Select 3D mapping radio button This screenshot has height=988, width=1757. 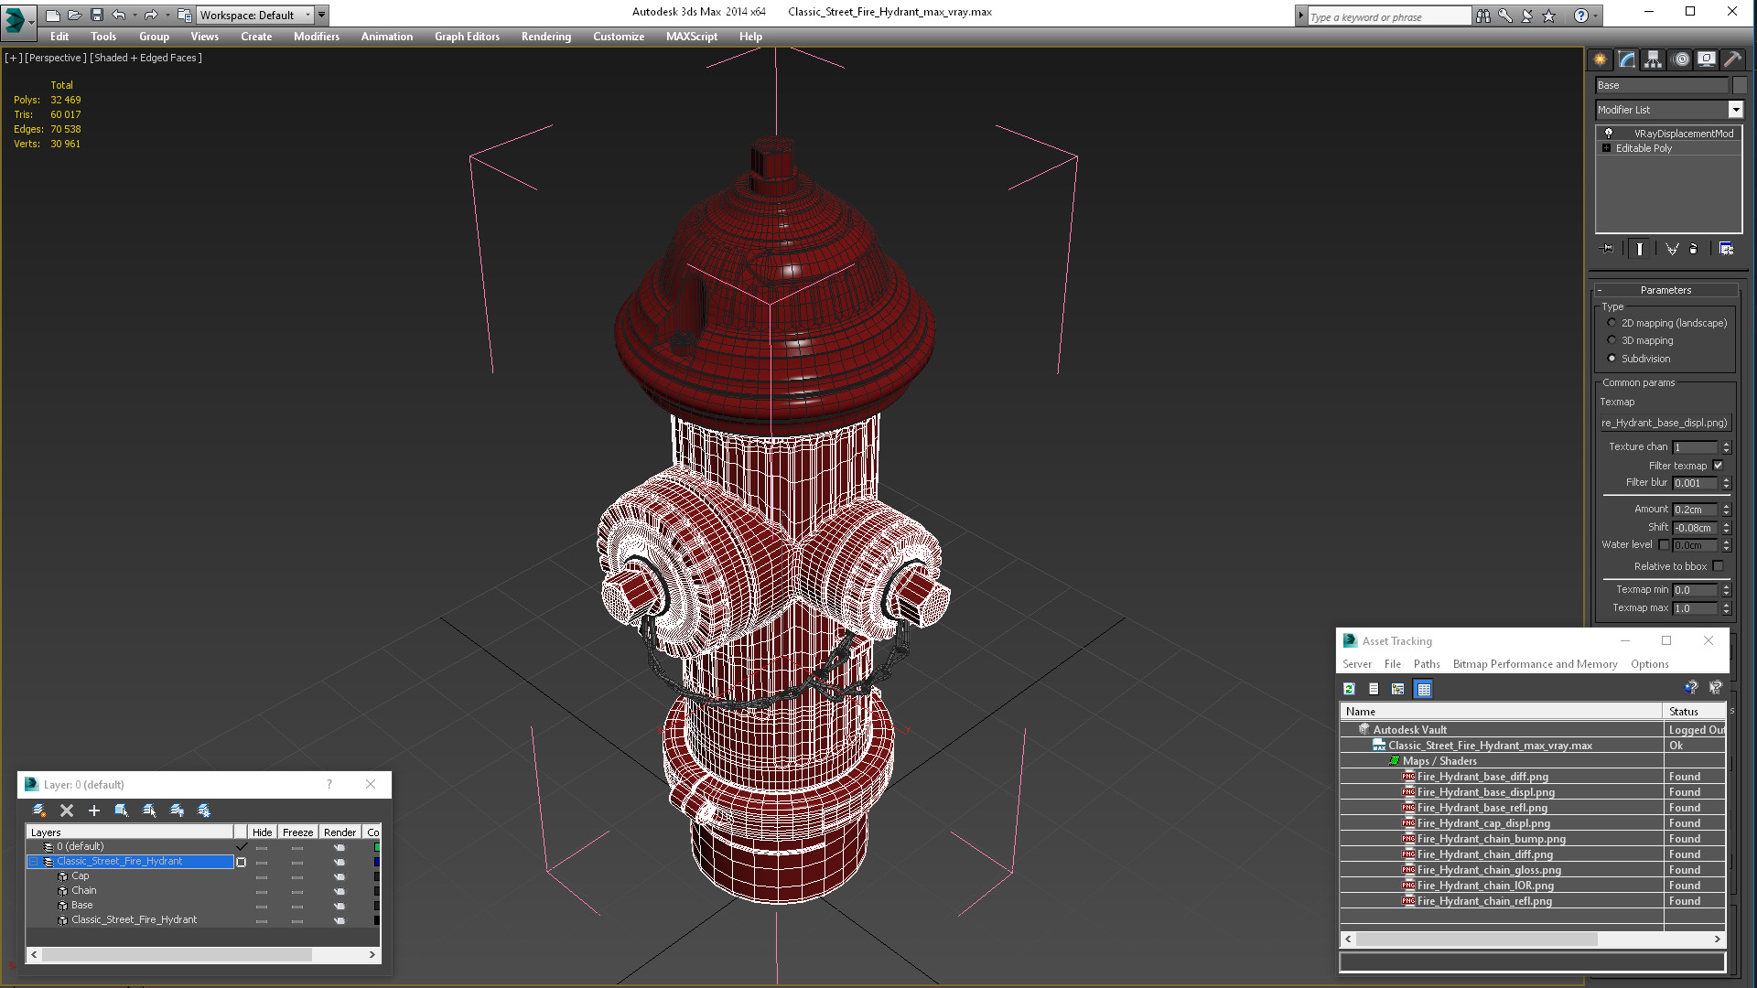[1611, 340]
